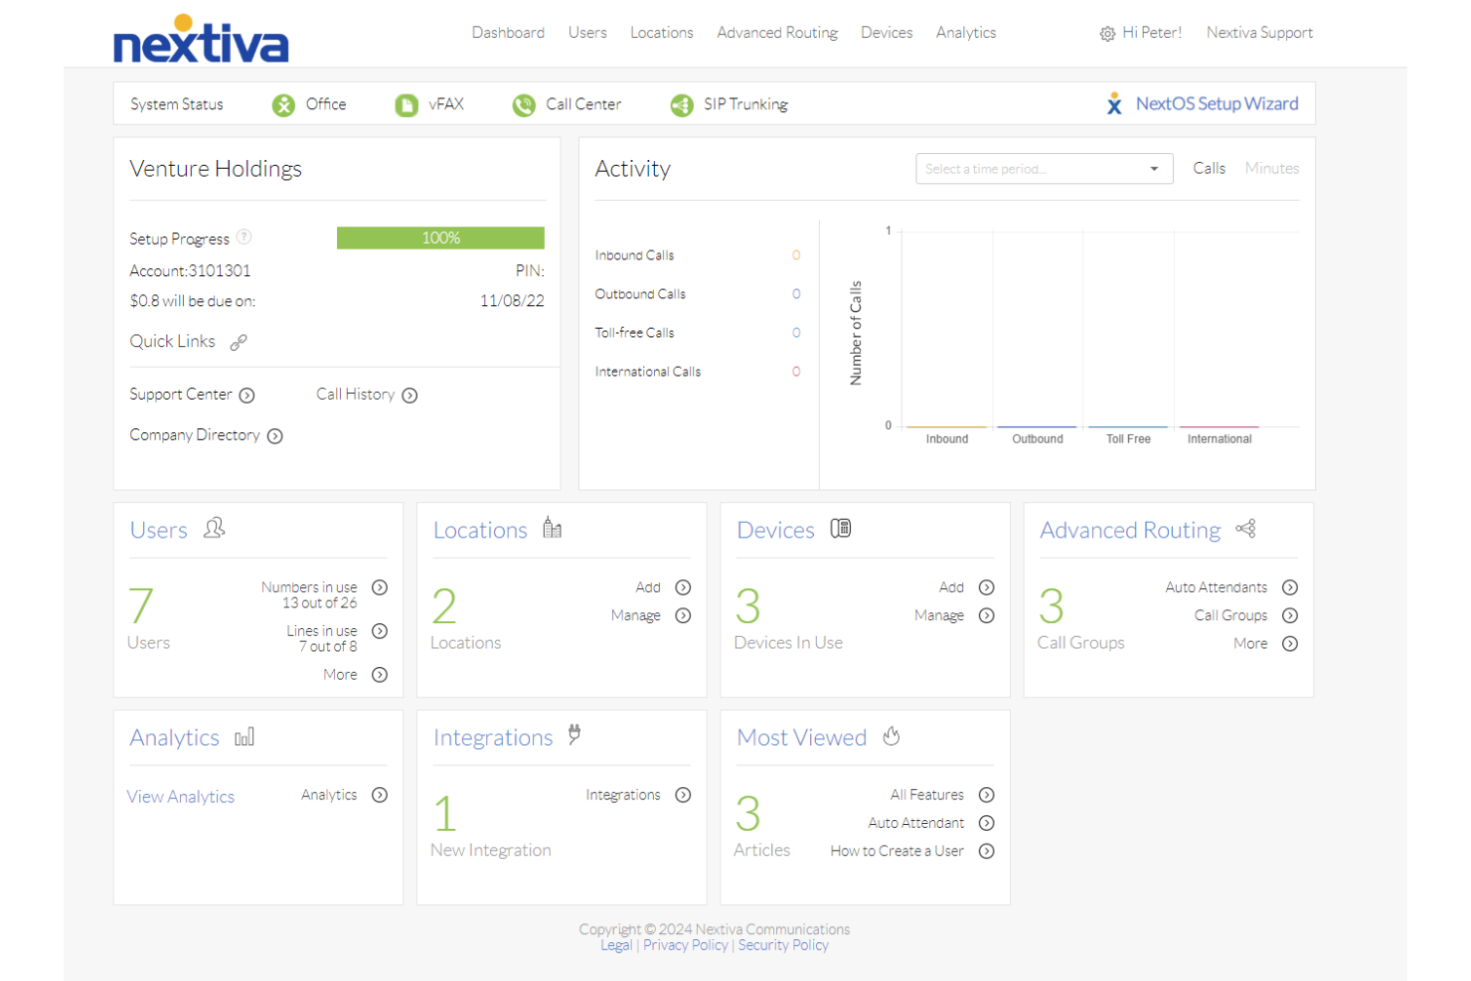Open the Select a time period dropdown
Viewport: 1471px width, 981px height.
[x=1044, y=169]
